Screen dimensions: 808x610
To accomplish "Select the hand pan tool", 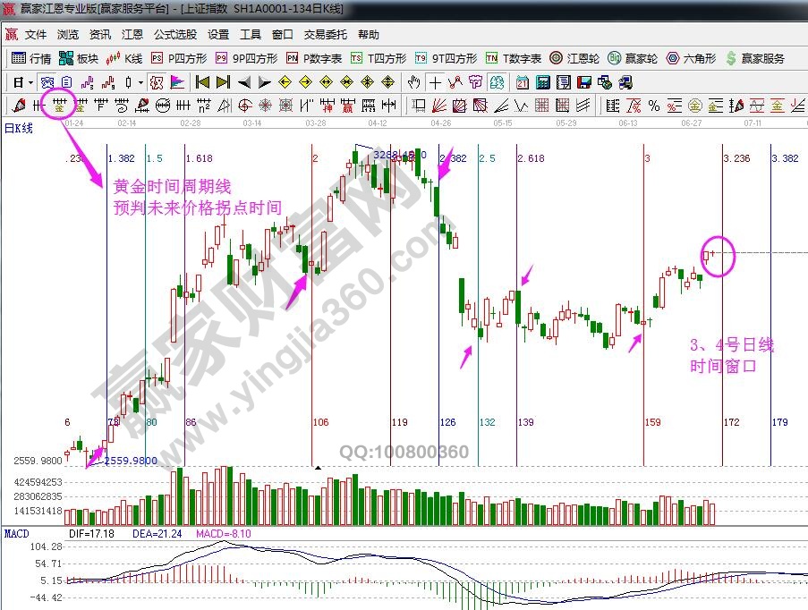I will click(413, 82).
